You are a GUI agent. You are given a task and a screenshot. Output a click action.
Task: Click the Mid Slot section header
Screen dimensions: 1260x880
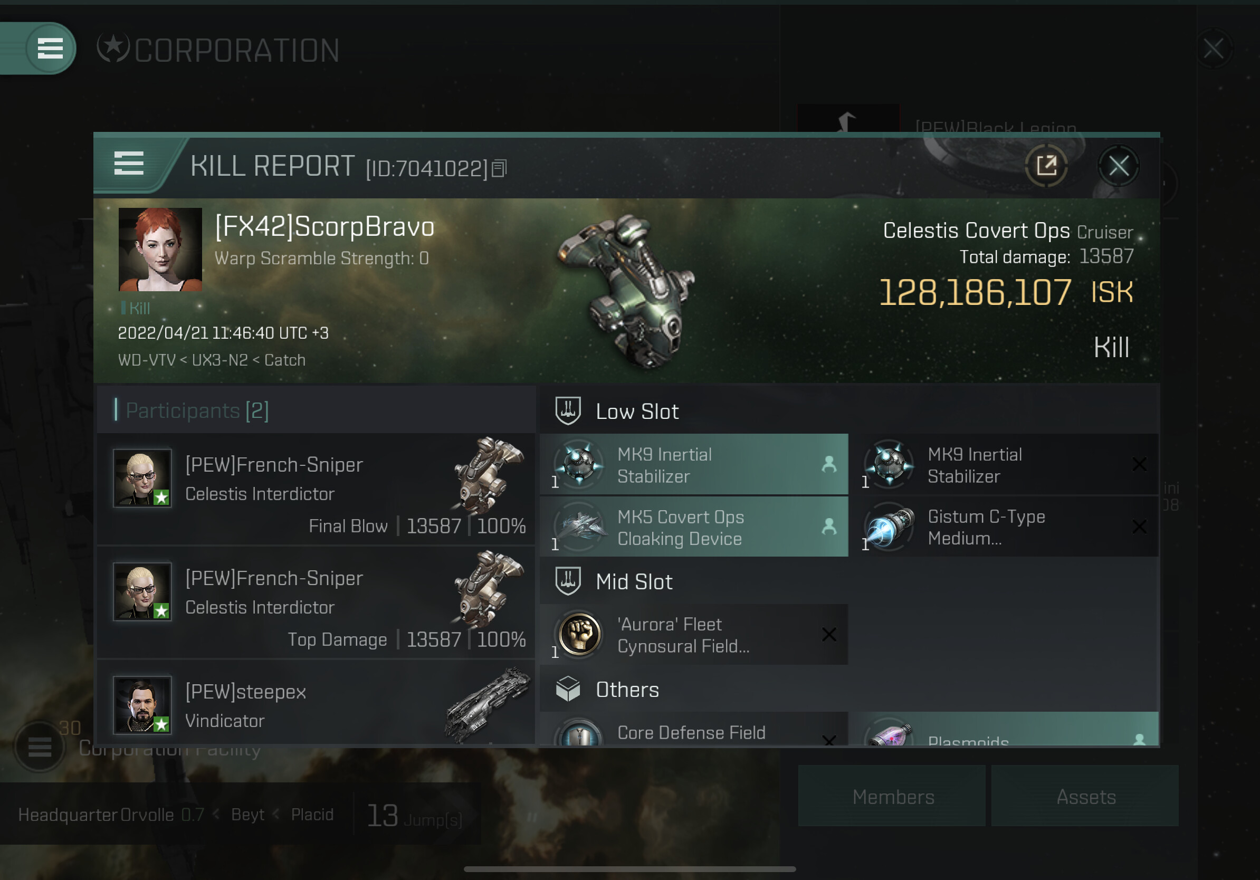(x=634, y=581)
